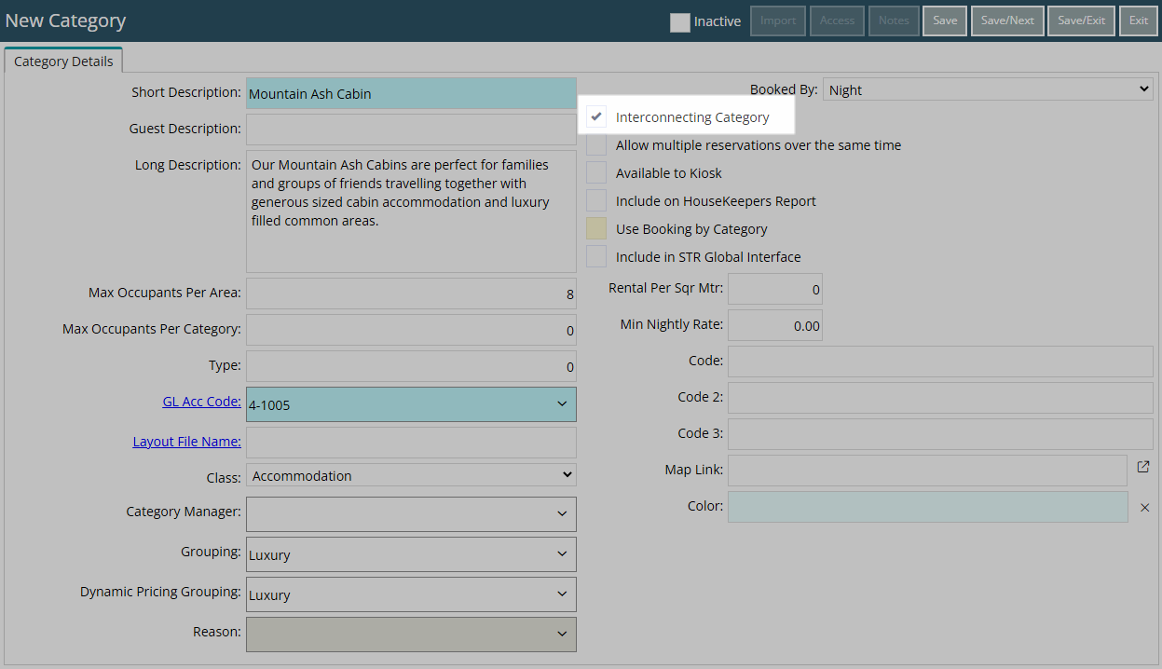Click the Code 2 input field
The width and height of the screenshot is (1162, 669).
click(x=940, y=398)
